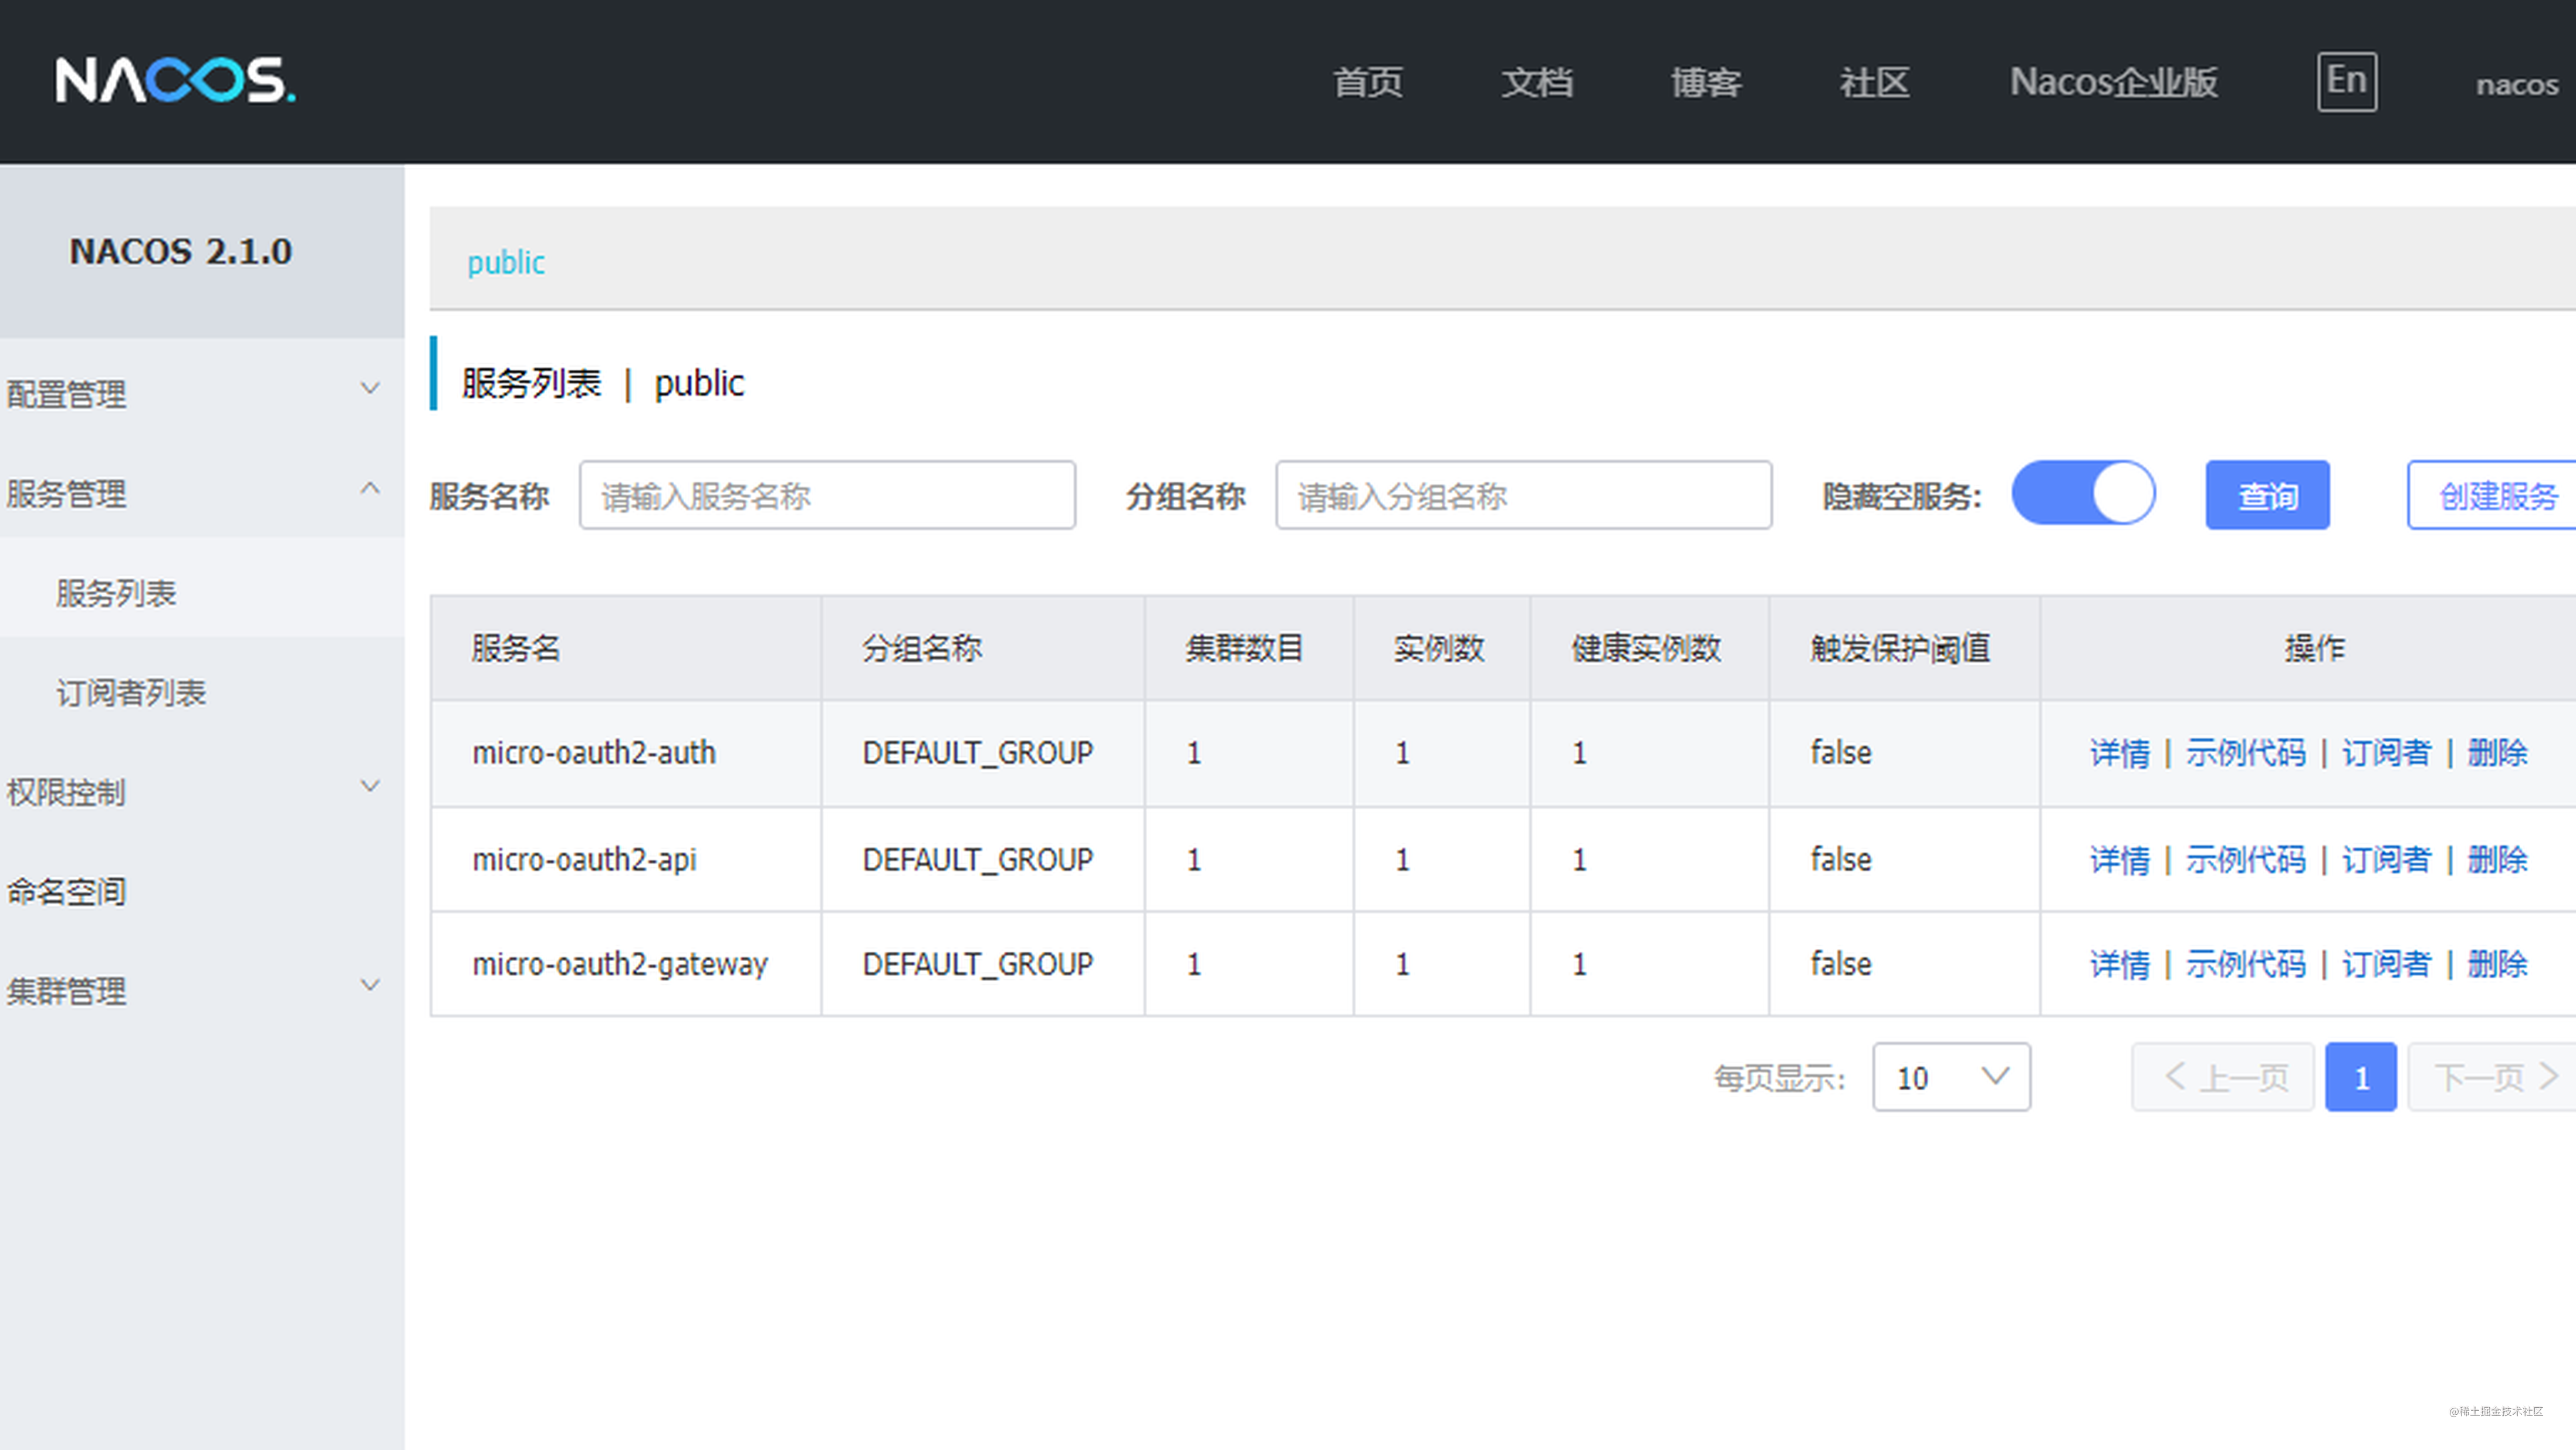Open 示例代码 for micro-oauth2-gateway
Screen dimensions: 2576x1450
point(2245,964)
